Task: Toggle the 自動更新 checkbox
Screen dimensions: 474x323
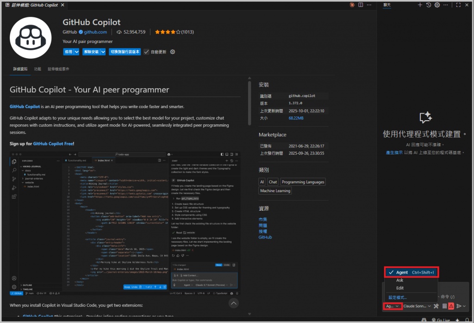Action: tap(146, 52)
